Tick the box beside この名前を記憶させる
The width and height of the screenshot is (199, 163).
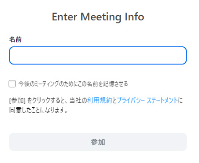tap(12, 84)
